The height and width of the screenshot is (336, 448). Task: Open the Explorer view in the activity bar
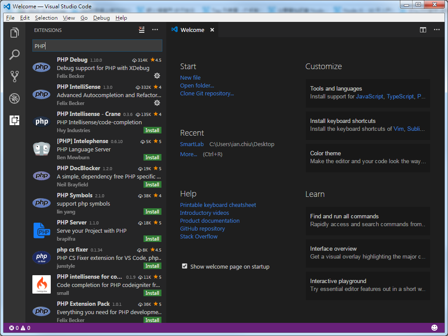(x=14, y=32)
